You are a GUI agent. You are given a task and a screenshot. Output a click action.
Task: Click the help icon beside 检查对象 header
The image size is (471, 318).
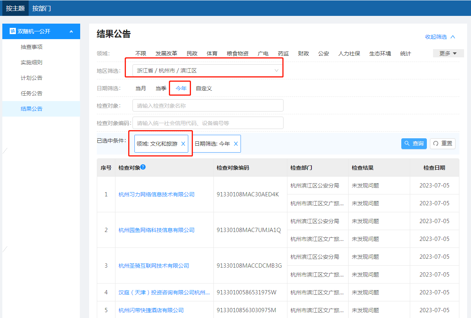[x=143, y=167]
